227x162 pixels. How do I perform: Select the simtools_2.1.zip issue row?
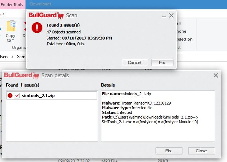coord(52,95)
